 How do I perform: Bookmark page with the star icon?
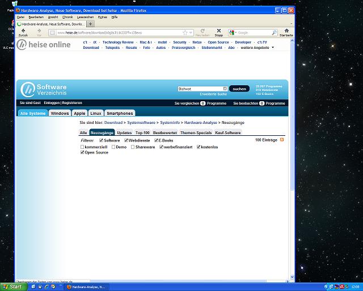[185, 33]
